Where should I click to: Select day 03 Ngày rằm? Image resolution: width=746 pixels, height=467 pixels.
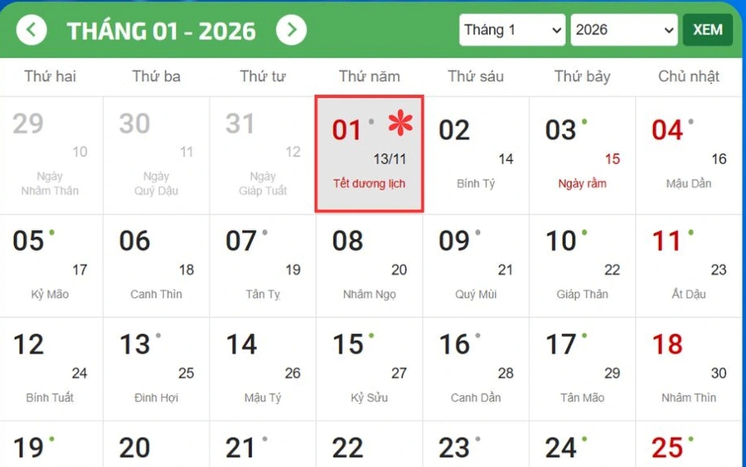582,154
